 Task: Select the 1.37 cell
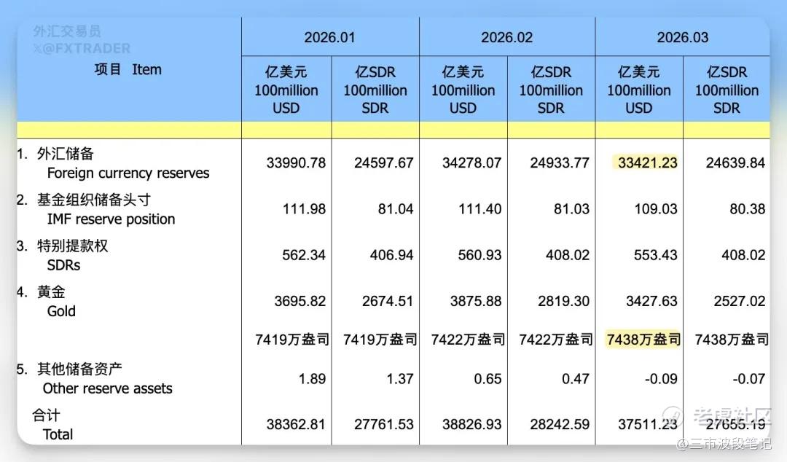tap(399, 379)
